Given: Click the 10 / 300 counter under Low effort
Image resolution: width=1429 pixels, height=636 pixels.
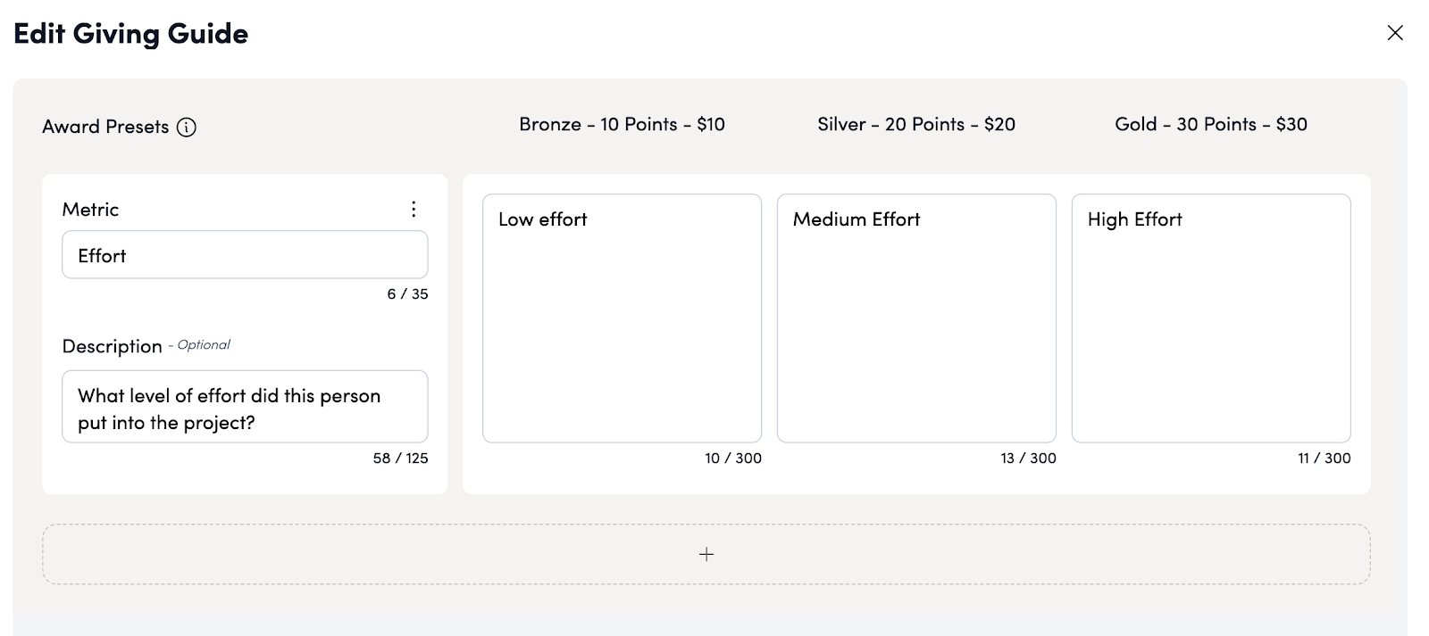Looking at the screenshot, I should tap(732, 458).
